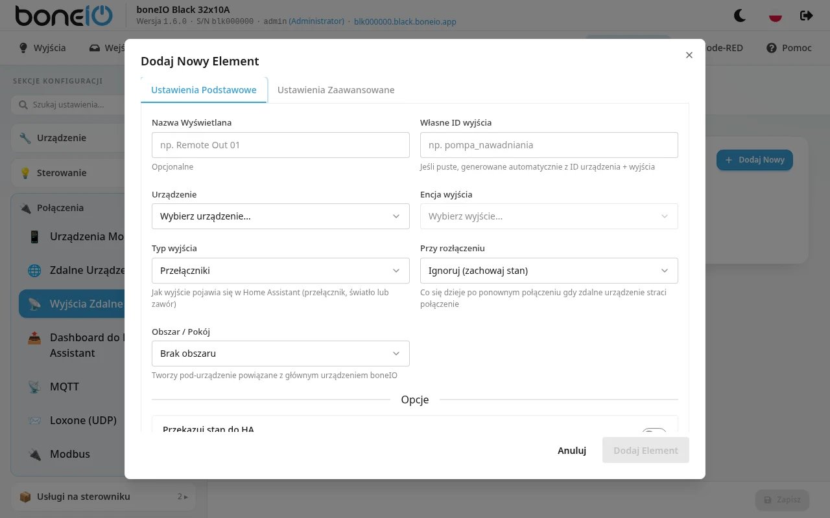Click the Anuluj button
Viewport: 830px width, 518px height.
point(572,450)
